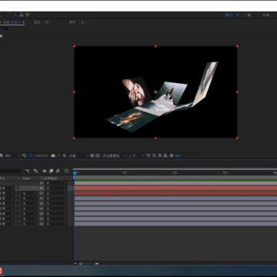Click the timeline zoom-out mountain icon
Image resolution: width=277 pixels, height=277 pixels.
click(75, 263)
